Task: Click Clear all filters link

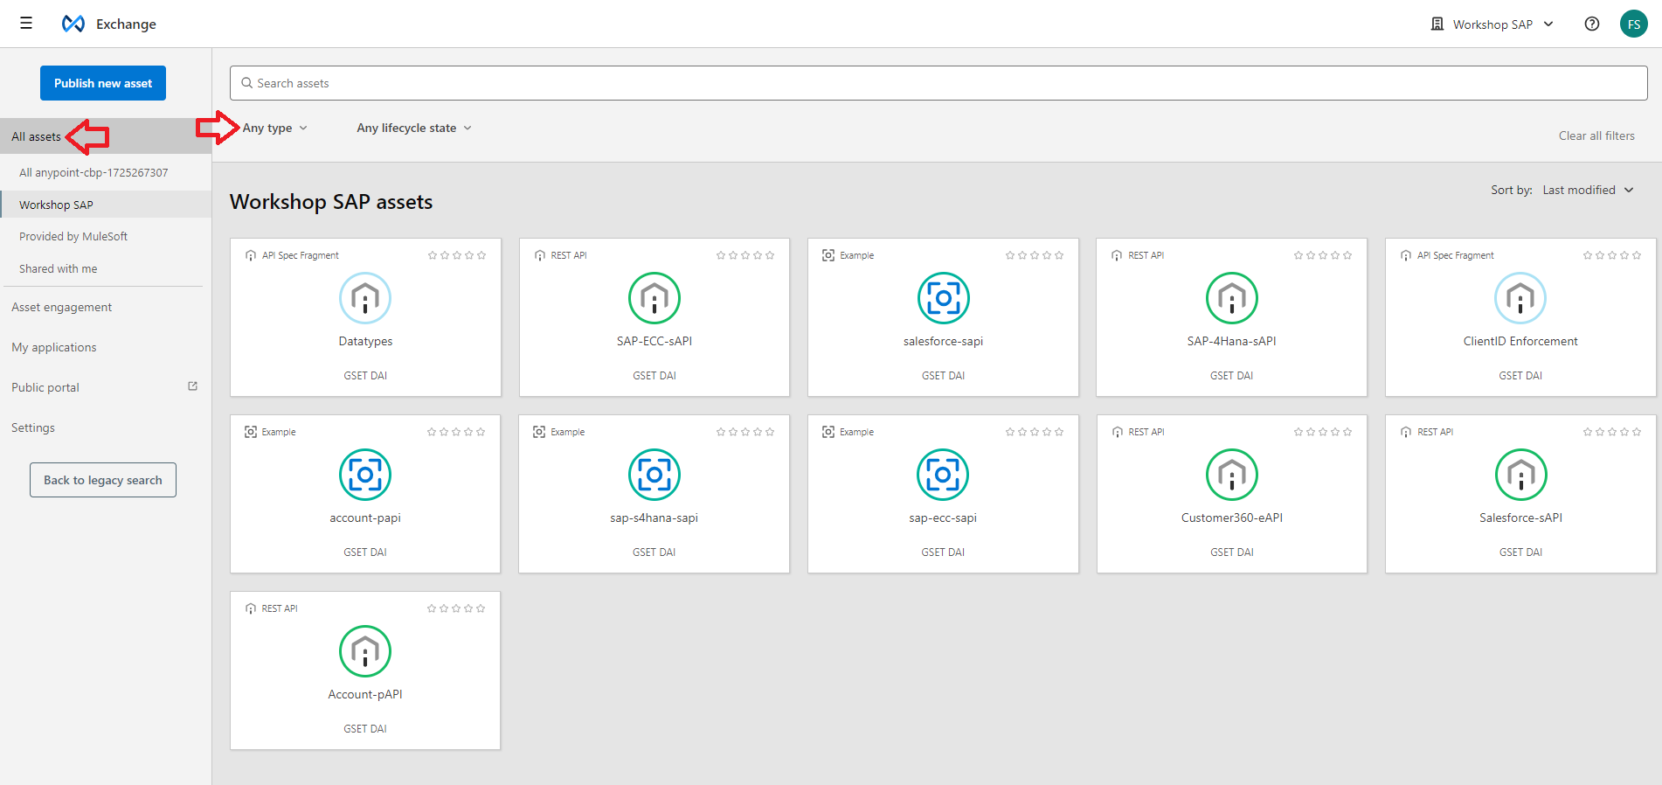Action: coord(1596,135)
